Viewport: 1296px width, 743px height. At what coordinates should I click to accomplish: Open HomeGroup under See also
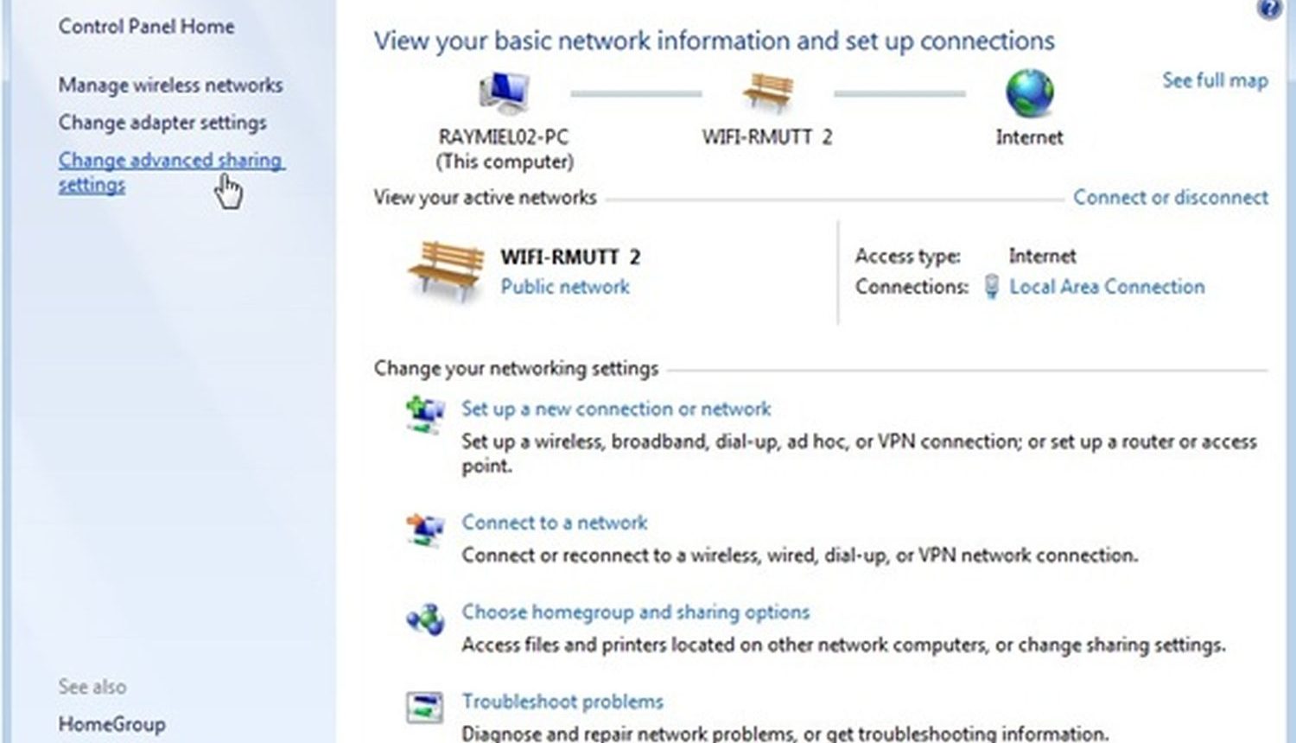111,725
